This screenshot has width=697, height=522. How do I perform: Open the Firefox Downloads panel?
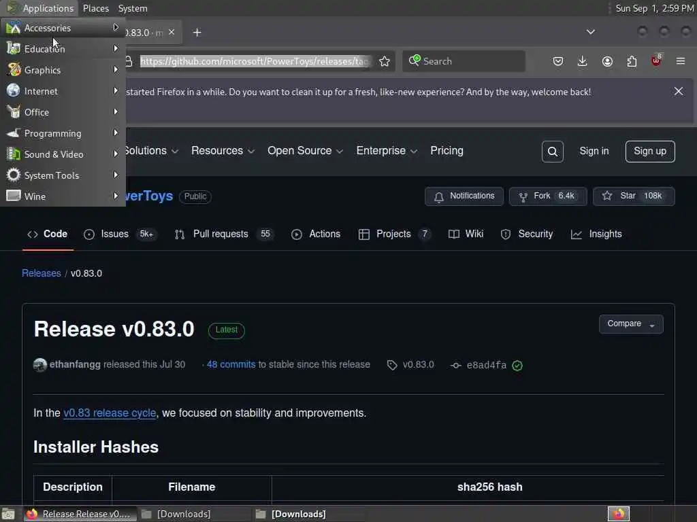583,61
